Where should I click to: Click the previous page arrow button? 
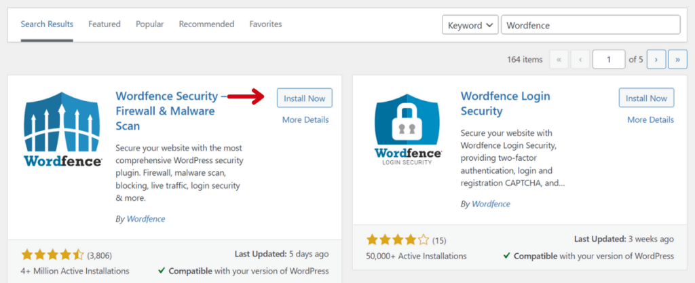click(581, 59)
